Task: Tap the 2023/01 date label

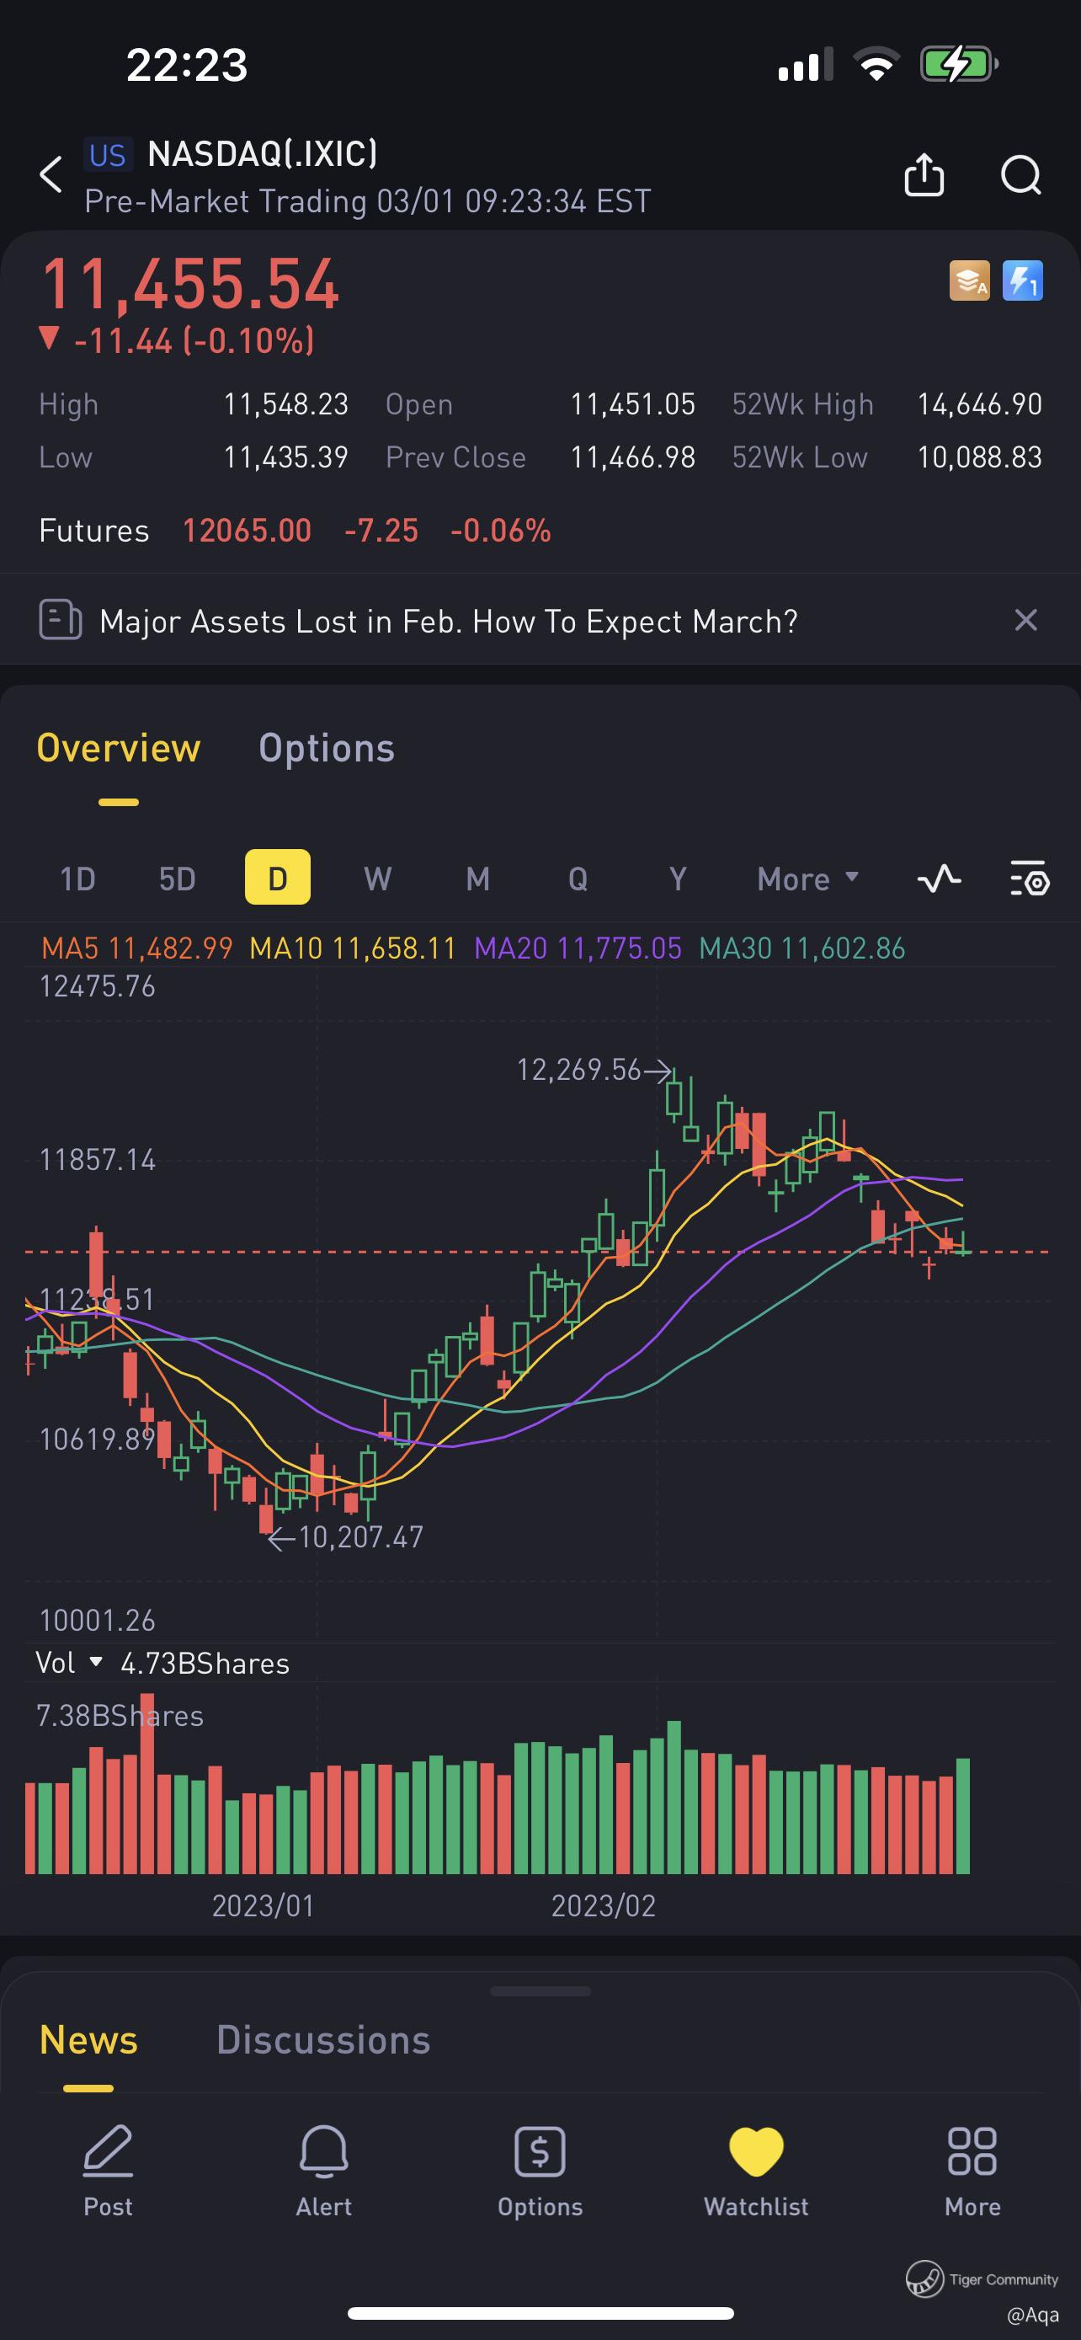Action: [x=264, y=1905]
